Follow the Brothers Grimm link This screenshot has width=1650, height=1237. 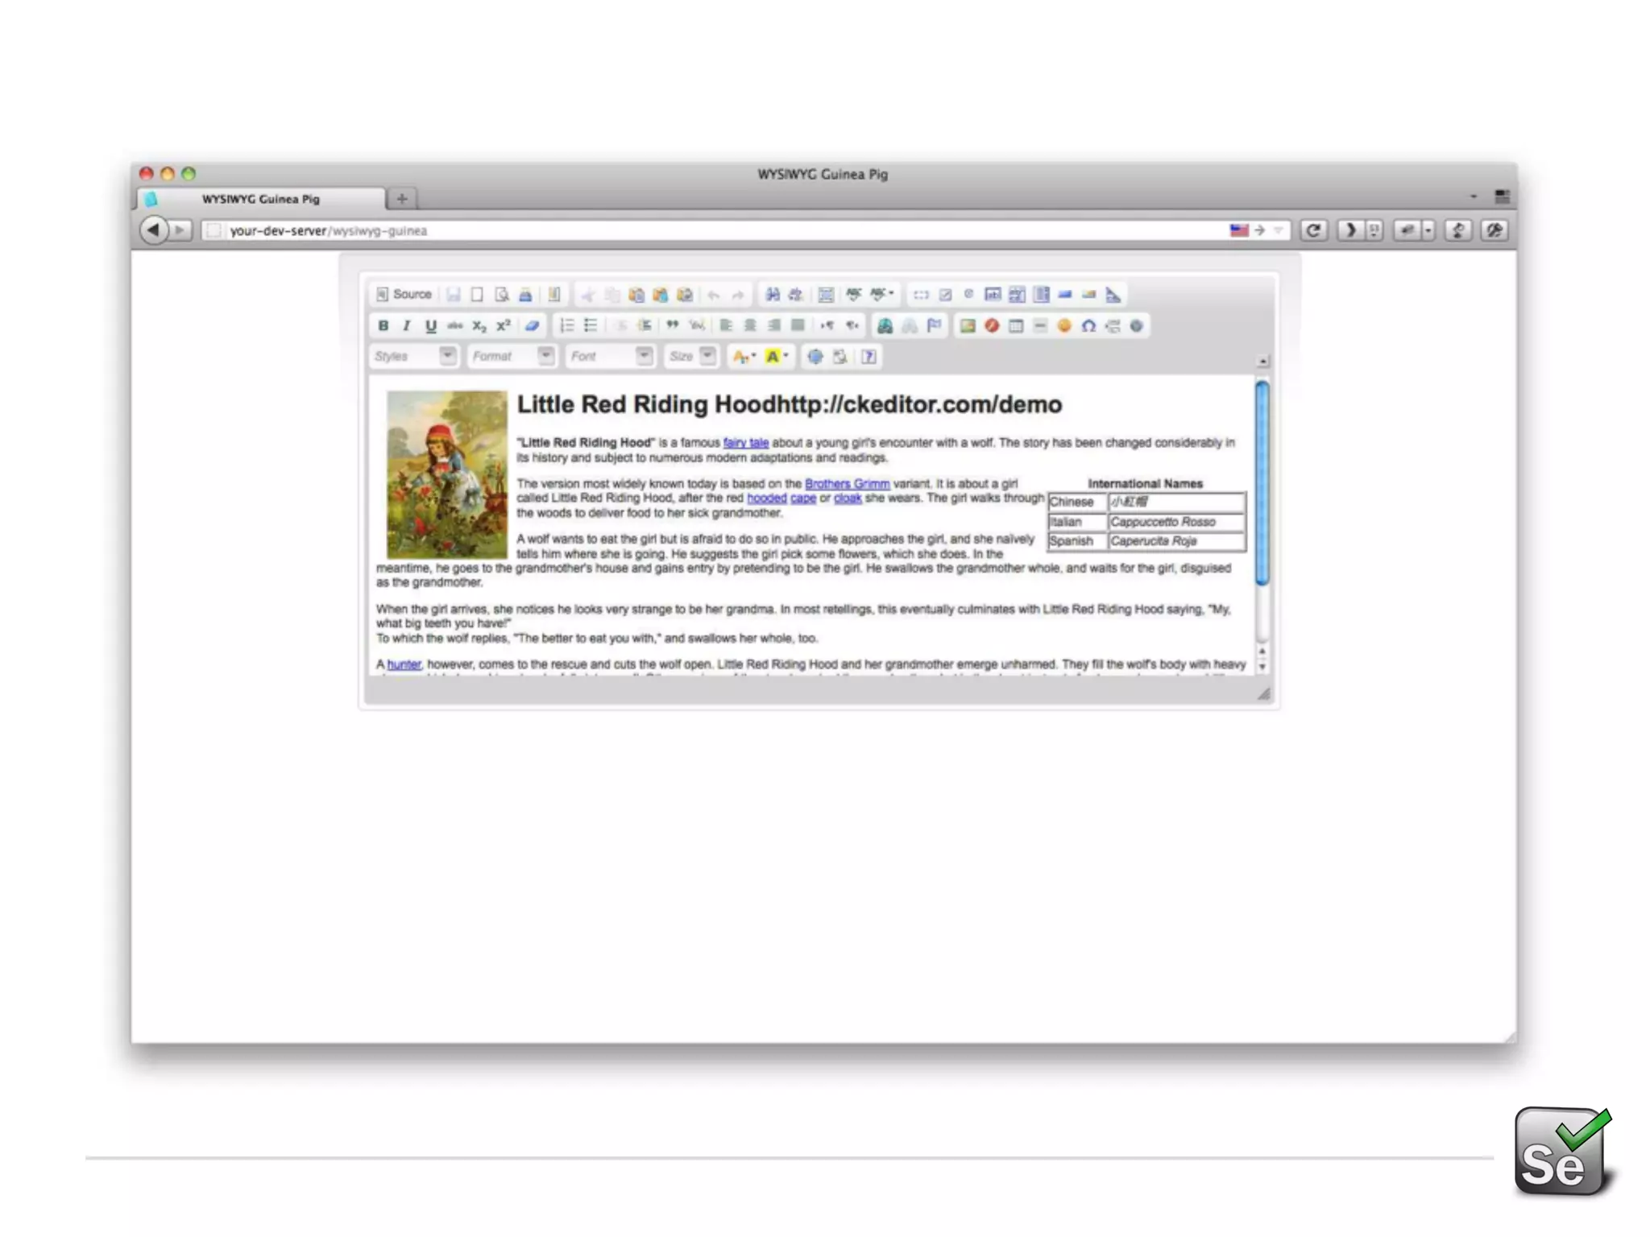(847, 484)
